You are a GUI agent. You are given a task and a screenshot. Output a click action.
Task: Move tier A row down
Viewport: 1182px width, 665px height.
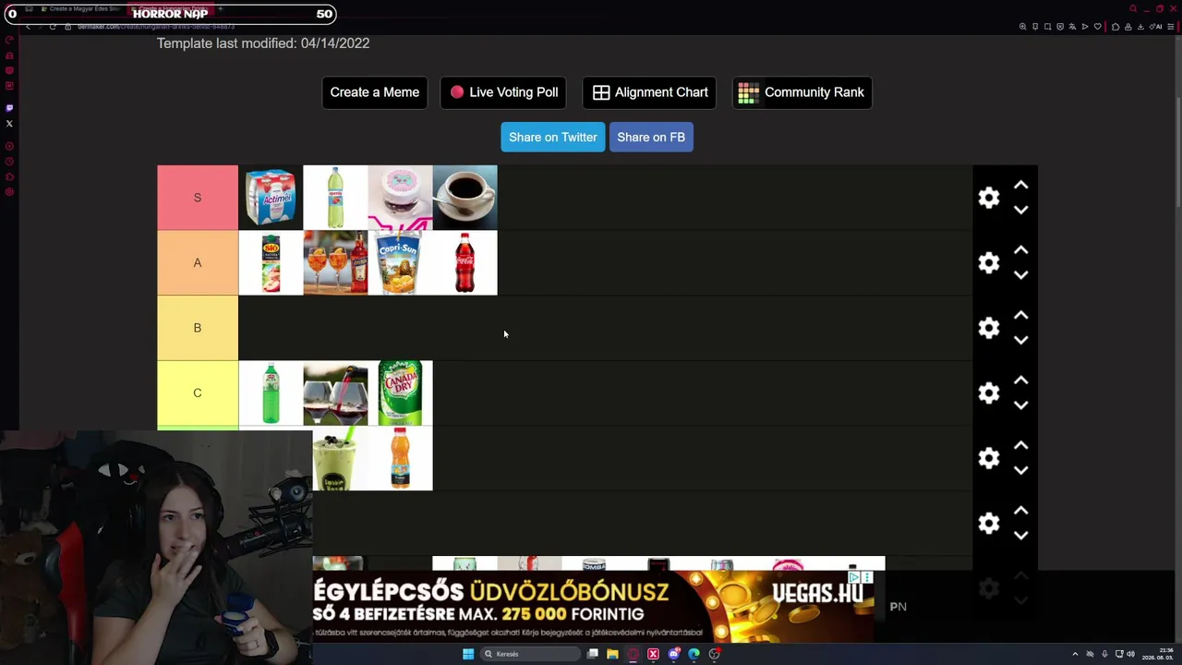tap(1021, 274)
